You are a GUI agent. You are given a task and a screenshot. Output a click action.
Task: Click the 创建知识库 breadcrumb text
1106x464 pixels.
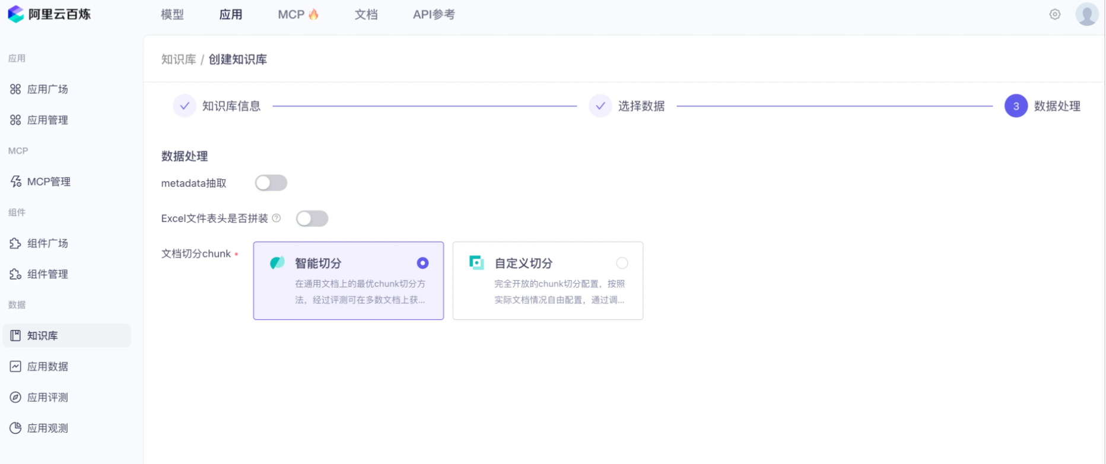237,59
